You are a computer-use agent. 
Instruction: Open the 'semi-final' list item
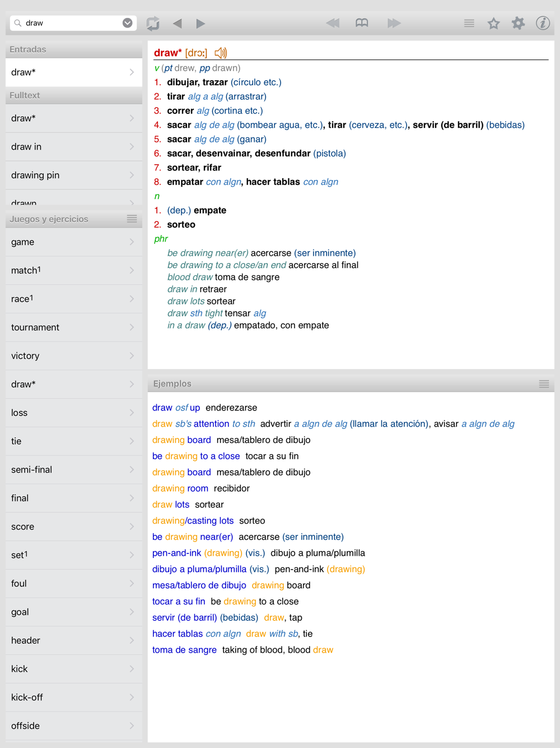pyautogui.click(x=74, y=470)
